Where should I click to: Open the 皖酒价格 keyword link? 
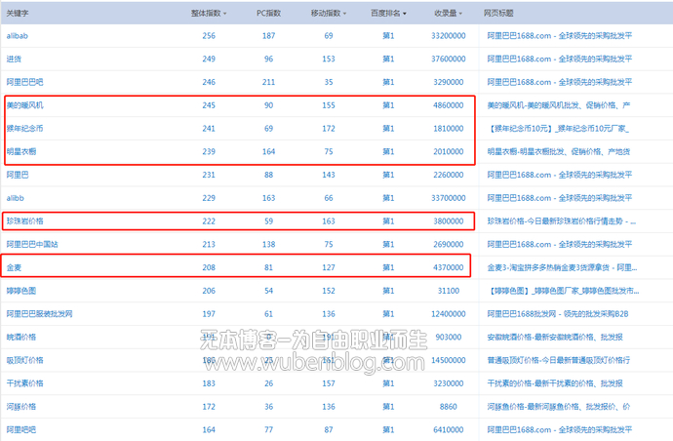click(x=21, y=338)
